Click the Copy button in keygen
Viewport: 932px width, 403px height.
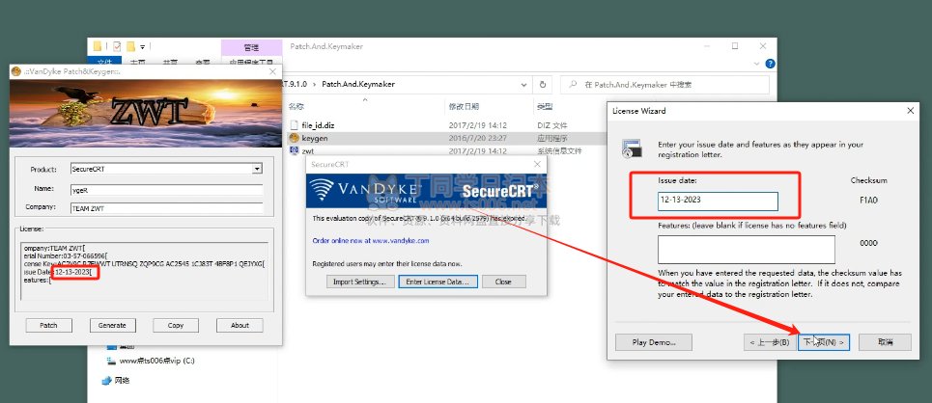coord(176,325)
